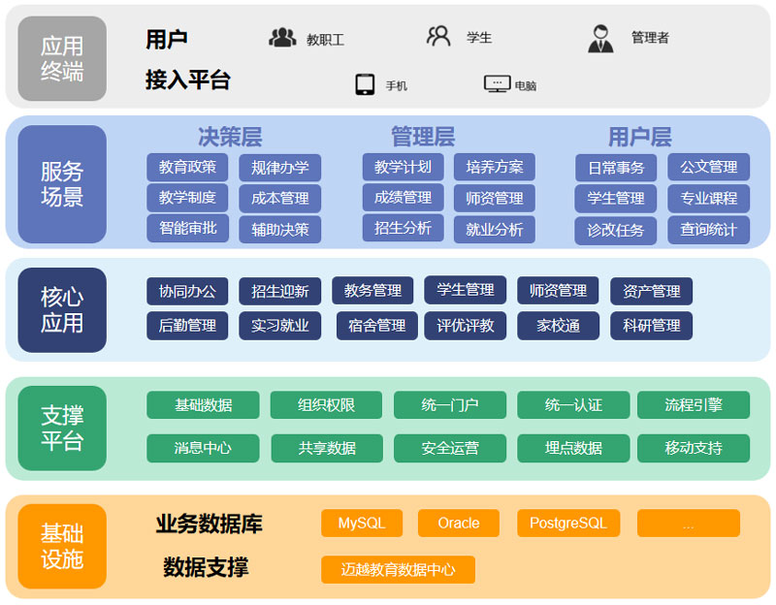Click the 管理者 person icon
The width and height of the screenshot is (776, 605).
[600, 39]
